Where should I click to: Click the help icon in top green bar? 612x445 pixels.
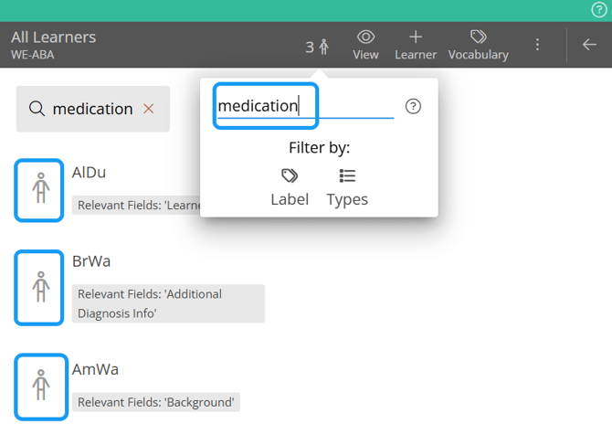coord(599,10)
